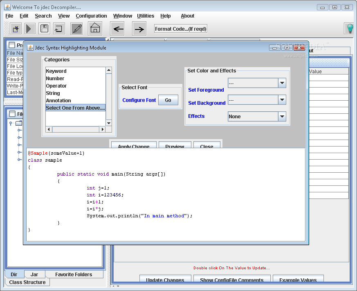Click the Java icon in dialog title bar
Viewport: 357px width, 291px height.
point(30,47)
